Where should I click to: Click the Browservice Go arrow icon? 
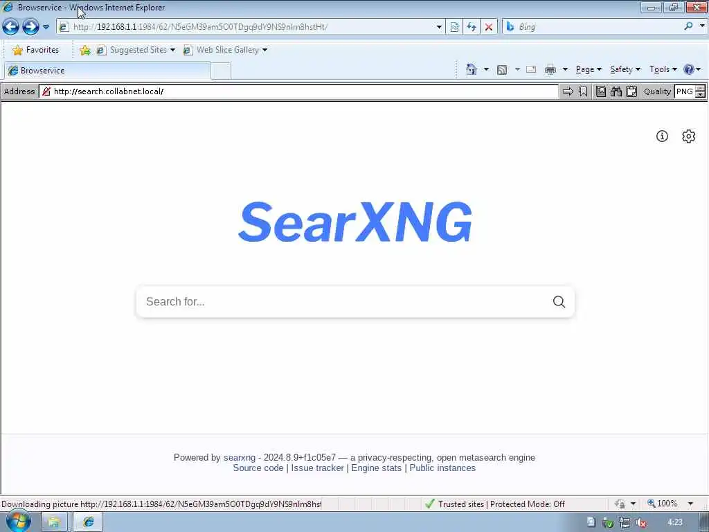568,91
